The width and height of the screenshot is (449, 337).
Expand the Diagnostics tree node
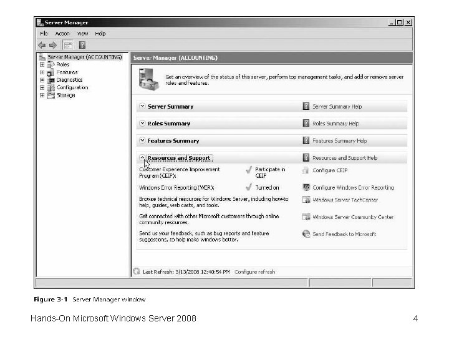(x=42, y=80)
